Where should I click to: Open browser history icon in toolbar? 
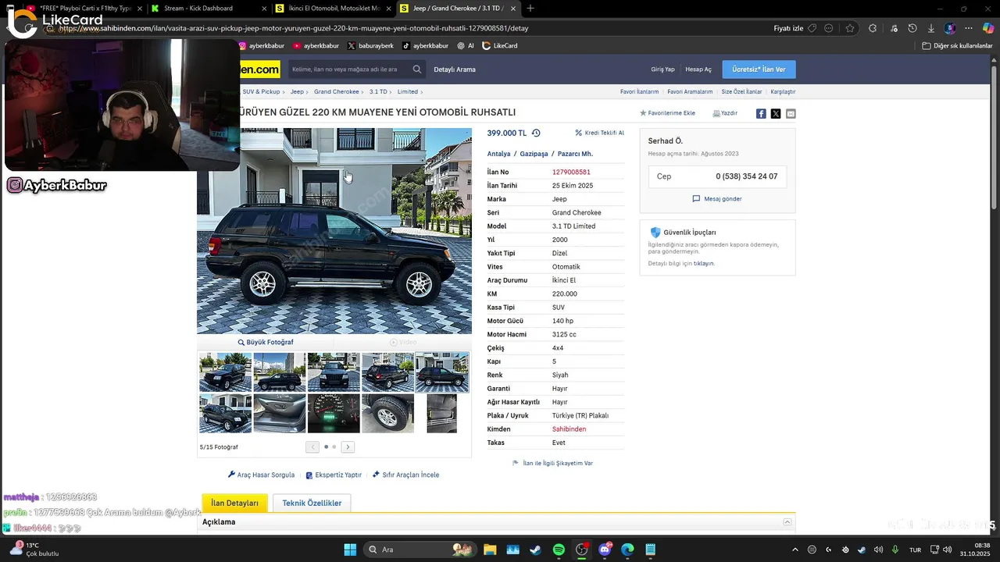tap(912, 28)
